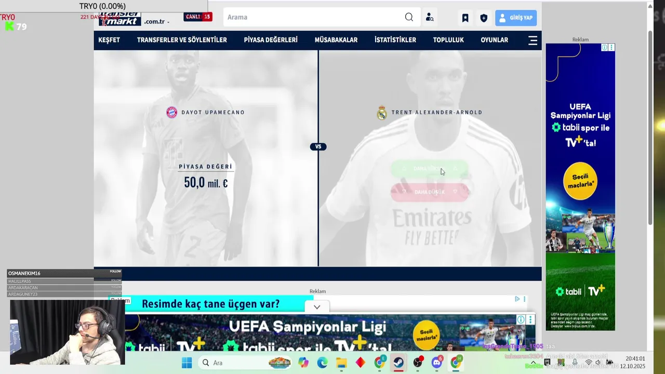The width and height of the screenshot is (665, 374).
Task: Open the .com.tr country domain dropdown
Action: 157,22
